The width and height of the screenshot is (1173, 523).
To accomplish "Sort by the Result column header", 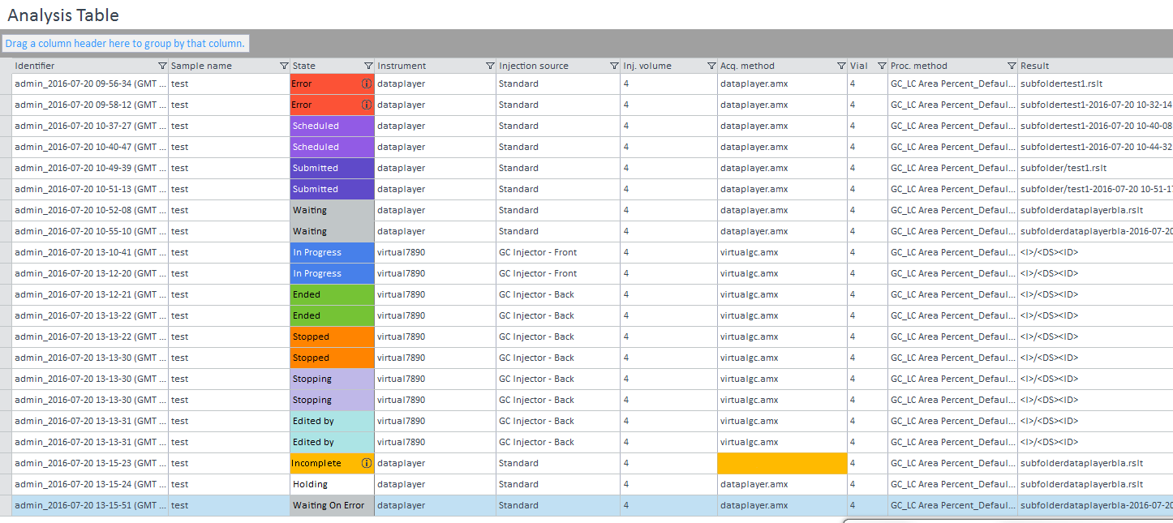I will click(1034, 66).
